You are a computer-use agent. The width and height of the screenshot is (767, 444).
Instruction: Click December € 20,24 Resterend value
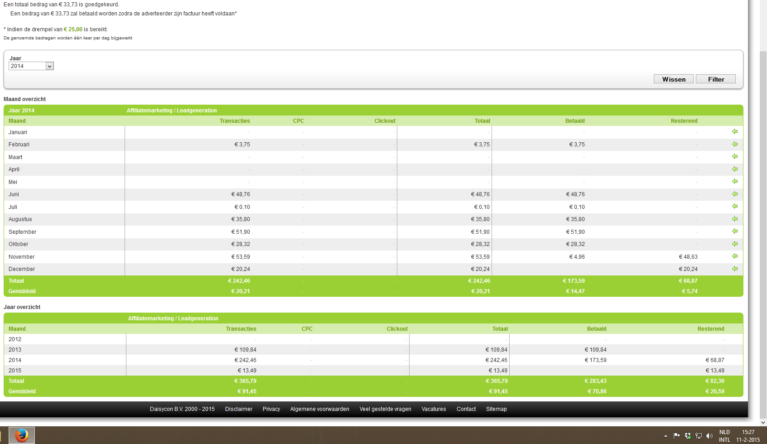[688, 269]
